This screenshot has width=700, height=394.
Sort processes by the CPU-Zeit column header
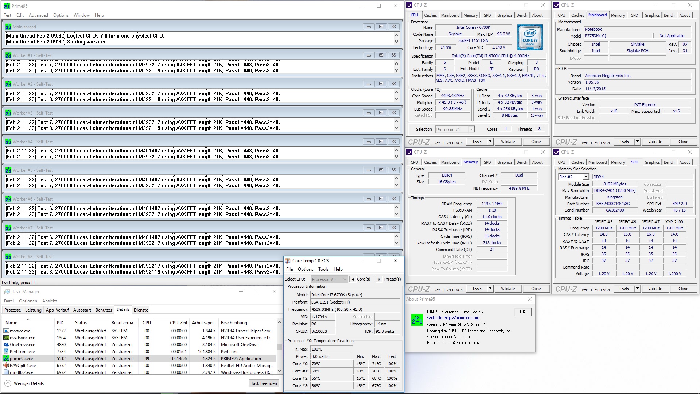178,323
